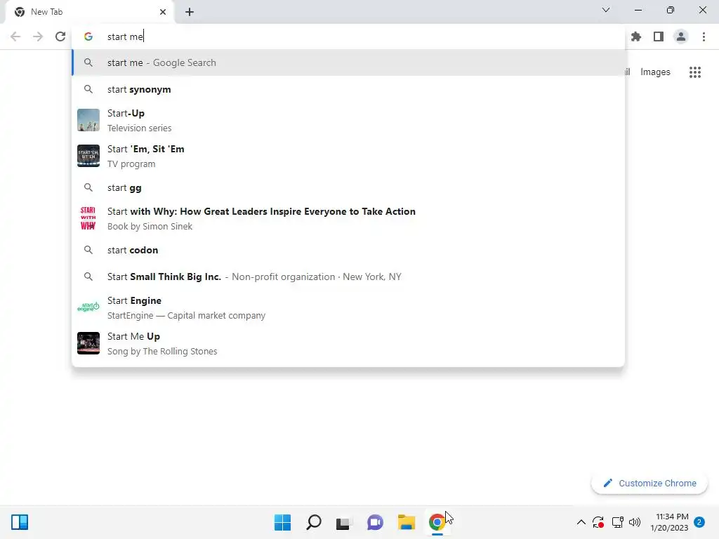
Task: Open the Chat app in taskbar
Action: 375,522
